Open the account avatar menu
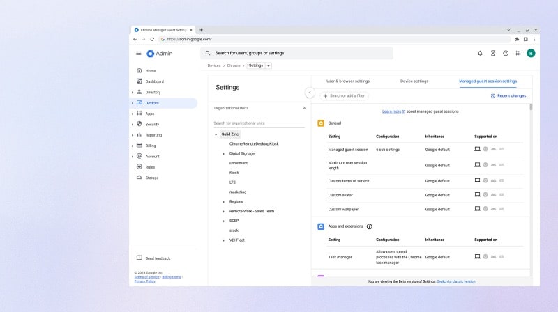The width and height of the screenshot is (558, 312). click(531, 54)
